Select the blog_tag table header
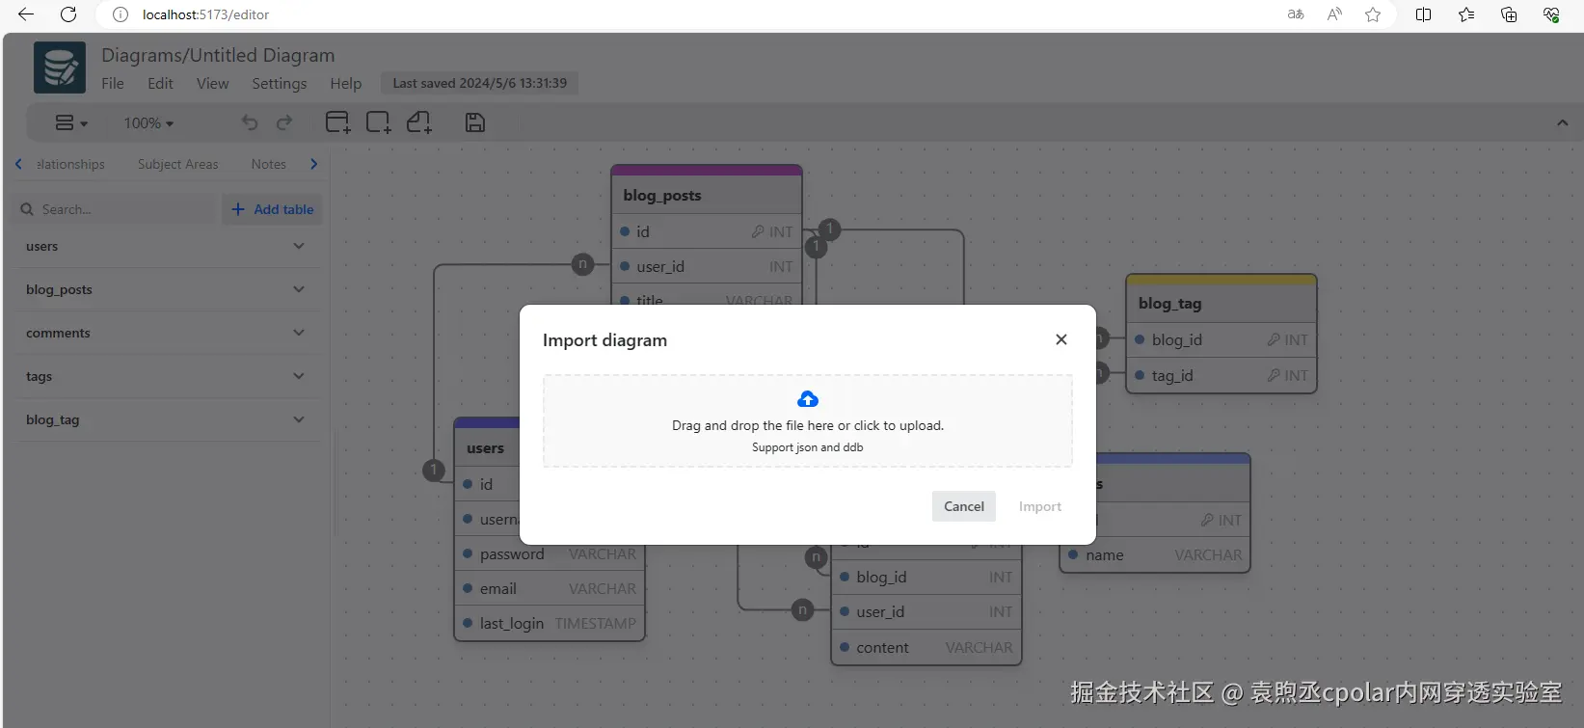1584x728 pixels. click(x=1222, y=303)
